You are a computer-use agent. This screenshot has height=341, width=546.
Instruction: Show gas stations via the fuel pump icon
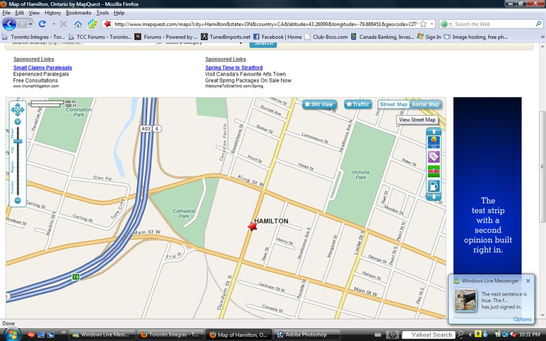pos(433,186)
